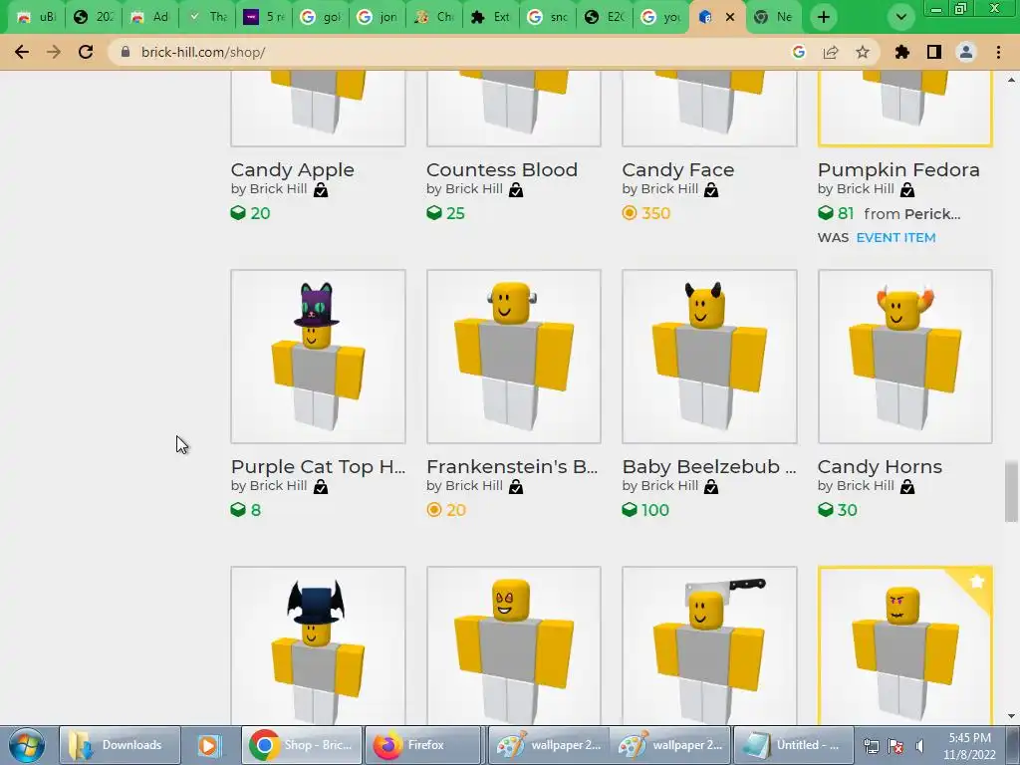Click Brick Hill creator under Candy Apple

click(x=278, y=188)
